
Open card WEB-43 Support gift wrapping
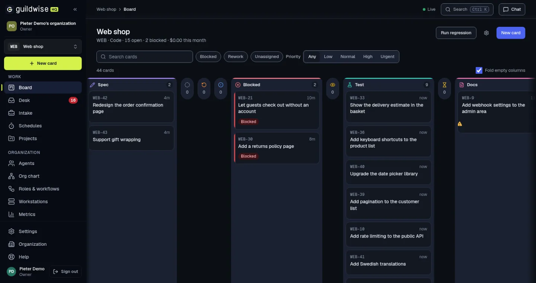coord(131,138)
